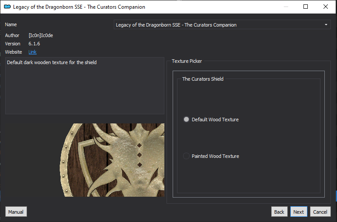This screenshot has width=337, height=222.
Task: Click the Name field label
Action: (11, 24)
